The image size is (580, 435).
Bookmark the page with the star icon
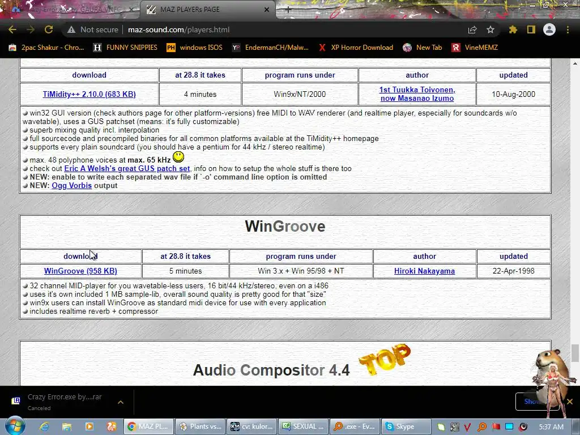click(x=491, y=29)
